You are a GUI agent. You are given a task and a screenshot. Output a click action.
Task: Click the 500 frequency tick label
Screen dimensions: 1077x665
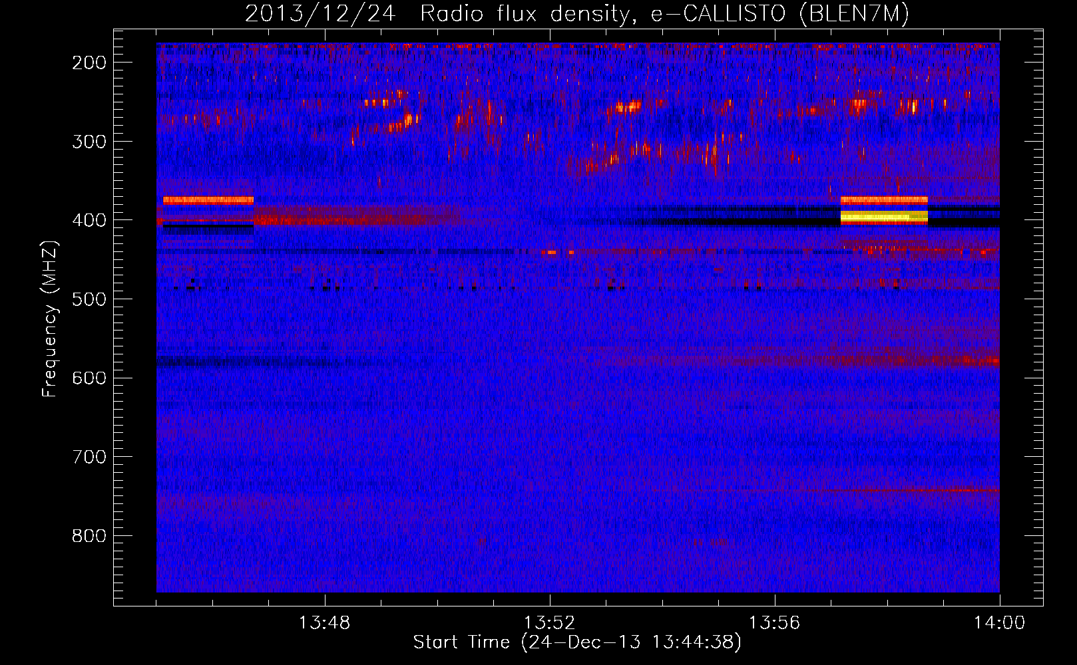89,299
